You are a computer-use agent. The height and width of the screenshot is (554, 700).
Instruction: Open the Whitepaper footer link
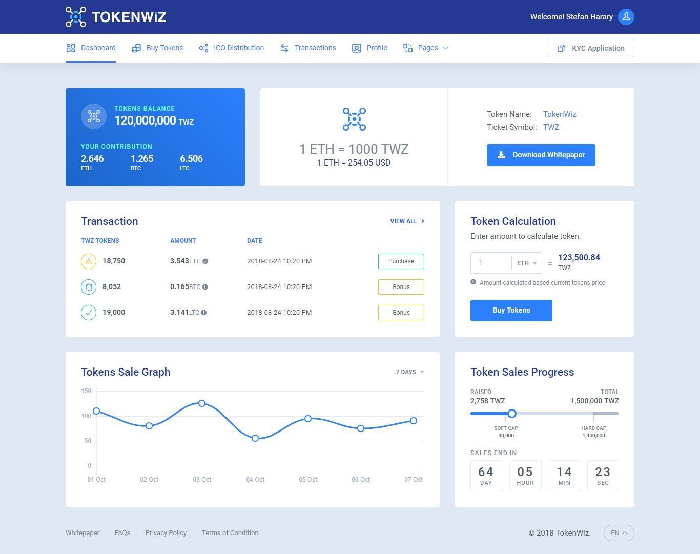(x=83, y=533)
